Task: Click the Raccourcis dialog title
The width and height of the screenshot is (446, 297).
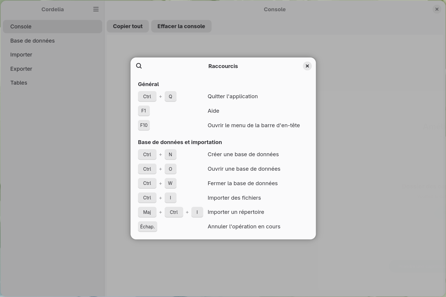Action: [x=223, y=66]
